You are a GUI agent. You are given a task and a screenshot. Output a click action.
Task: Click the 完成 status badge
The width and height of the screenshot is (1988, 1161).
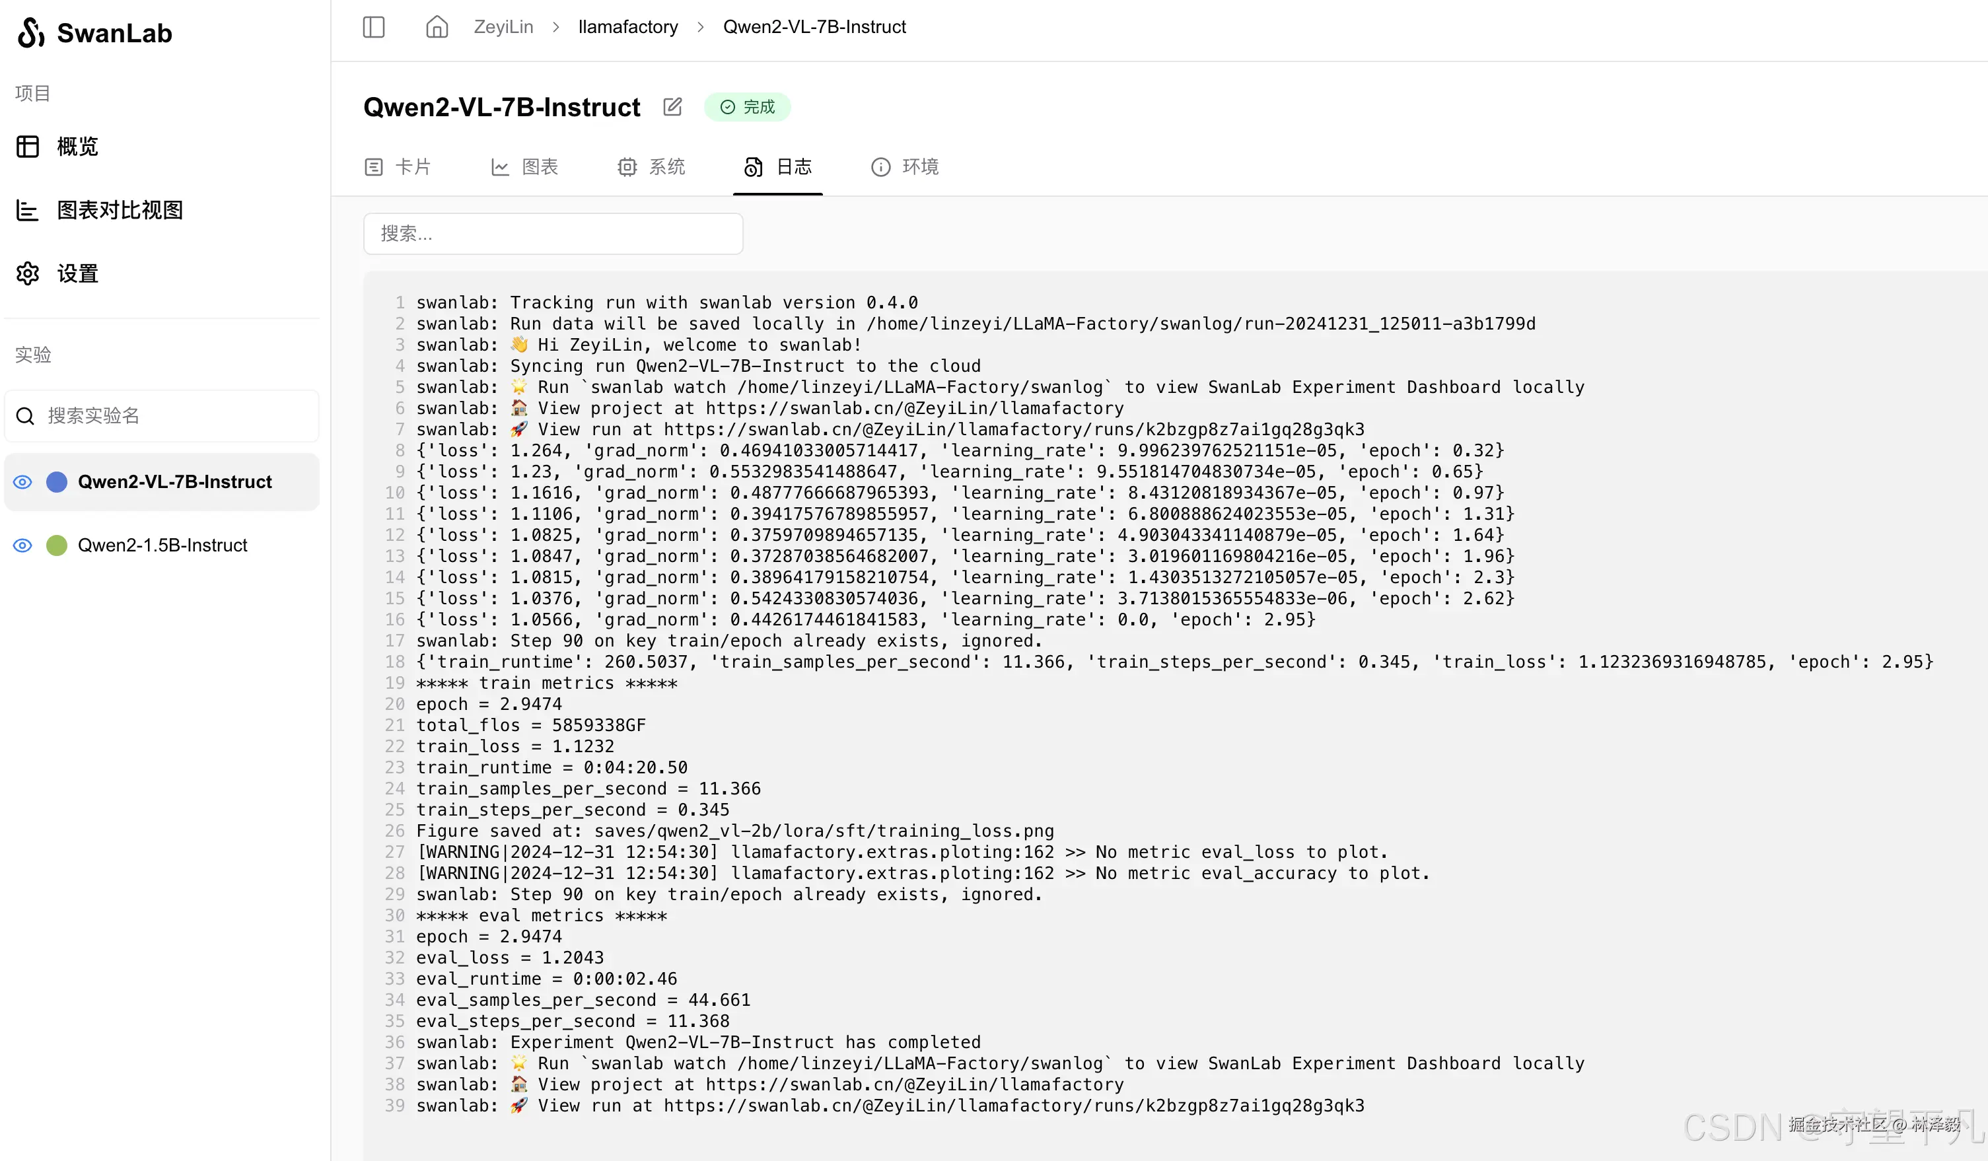[x=747, y=106]
